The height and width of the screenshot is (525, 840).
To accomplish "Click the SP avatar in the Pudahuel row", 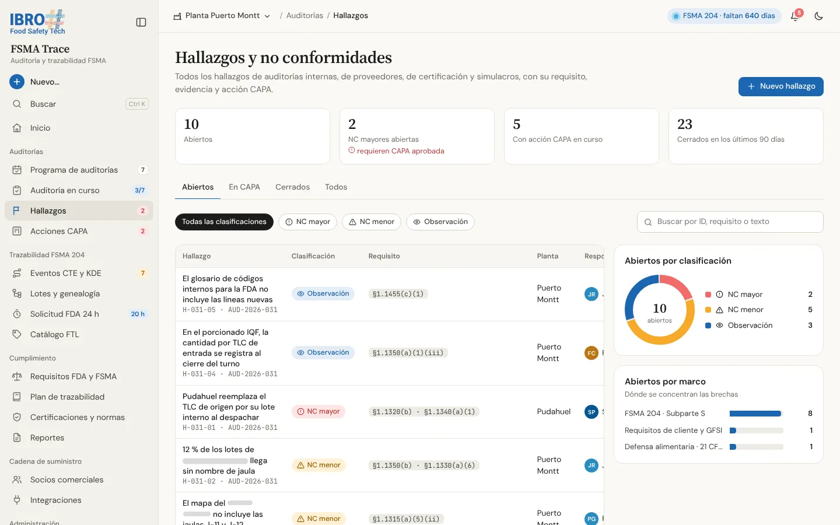I will tap(591, 412).
